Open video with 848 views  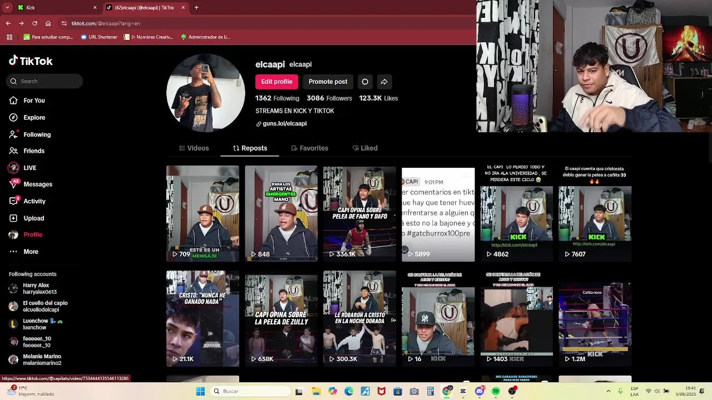tap(281, 213)
